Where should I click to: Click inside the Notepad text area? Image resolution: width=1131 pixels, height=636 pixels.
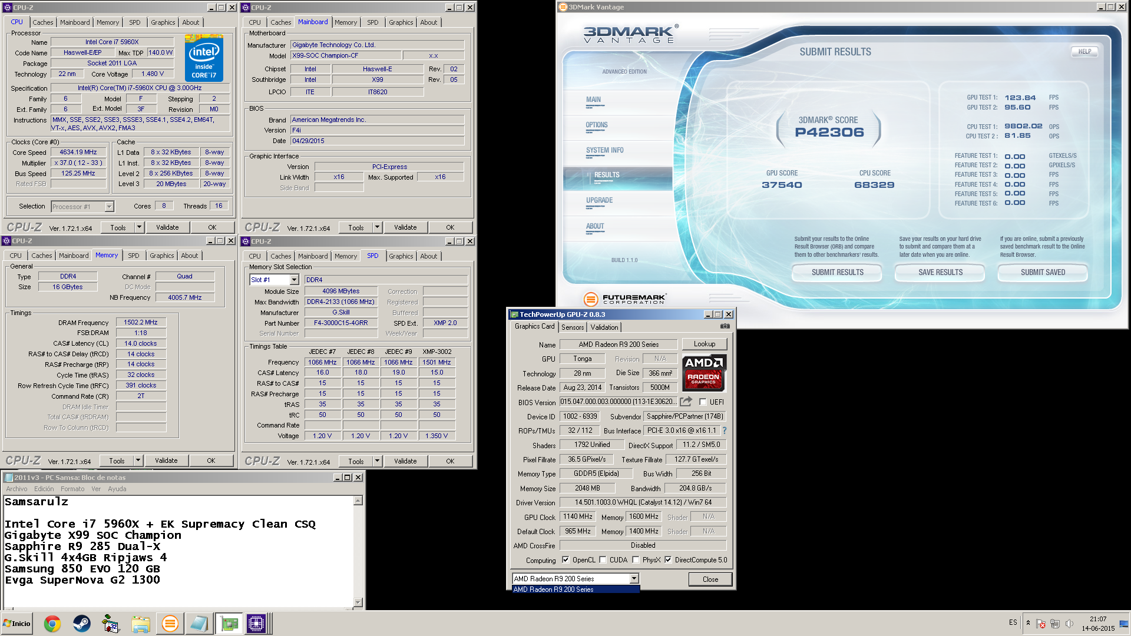coord(178,551)
